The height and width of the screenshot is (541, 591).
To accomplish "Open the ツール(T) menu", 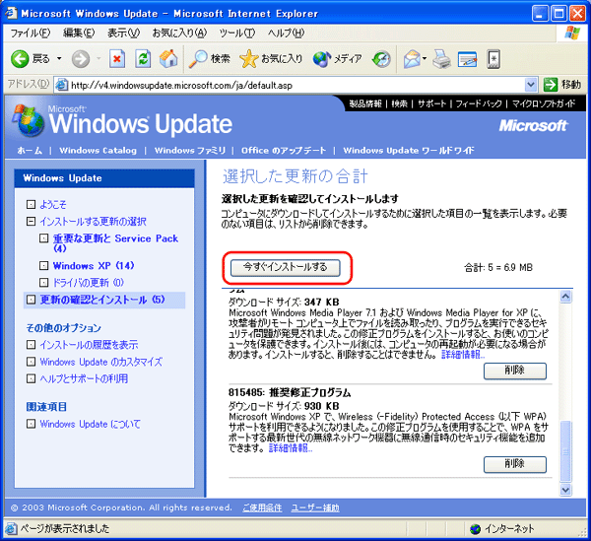I will click(237, 34).
